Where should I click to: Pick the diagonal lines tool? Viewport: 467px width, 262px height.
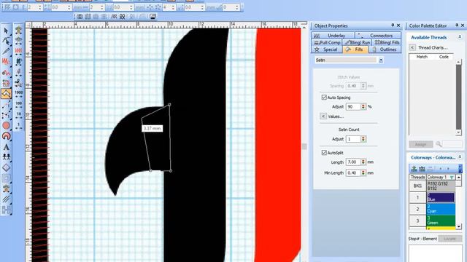coord(6,199)
